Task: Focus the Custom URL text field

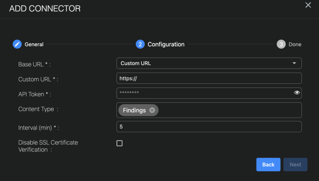Action: (208, 78)
